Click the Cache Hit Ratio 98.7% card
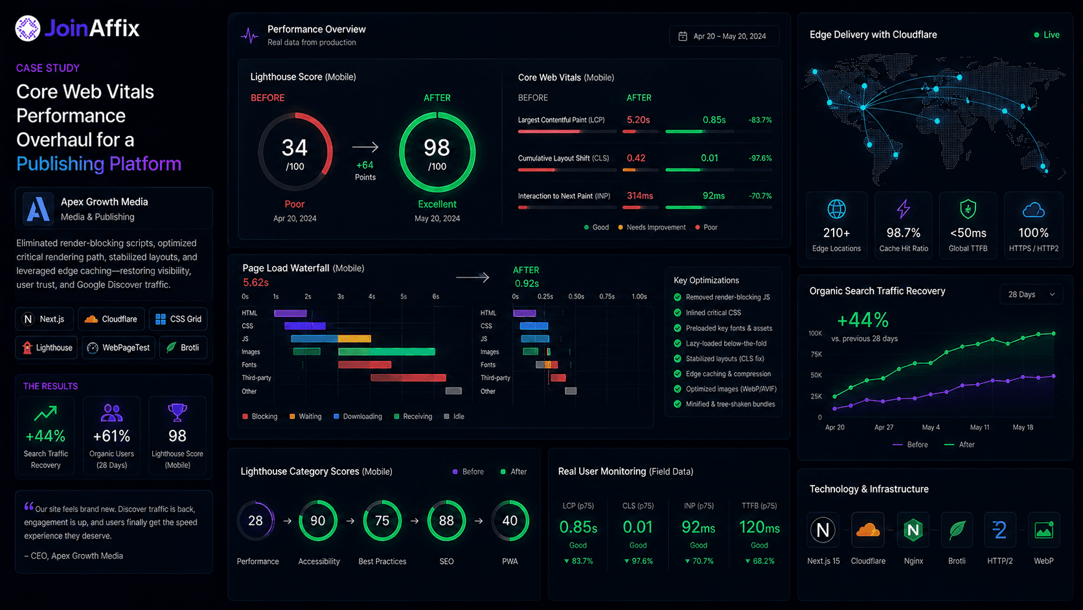The image size is (1083, 610). tap(904, 225)
